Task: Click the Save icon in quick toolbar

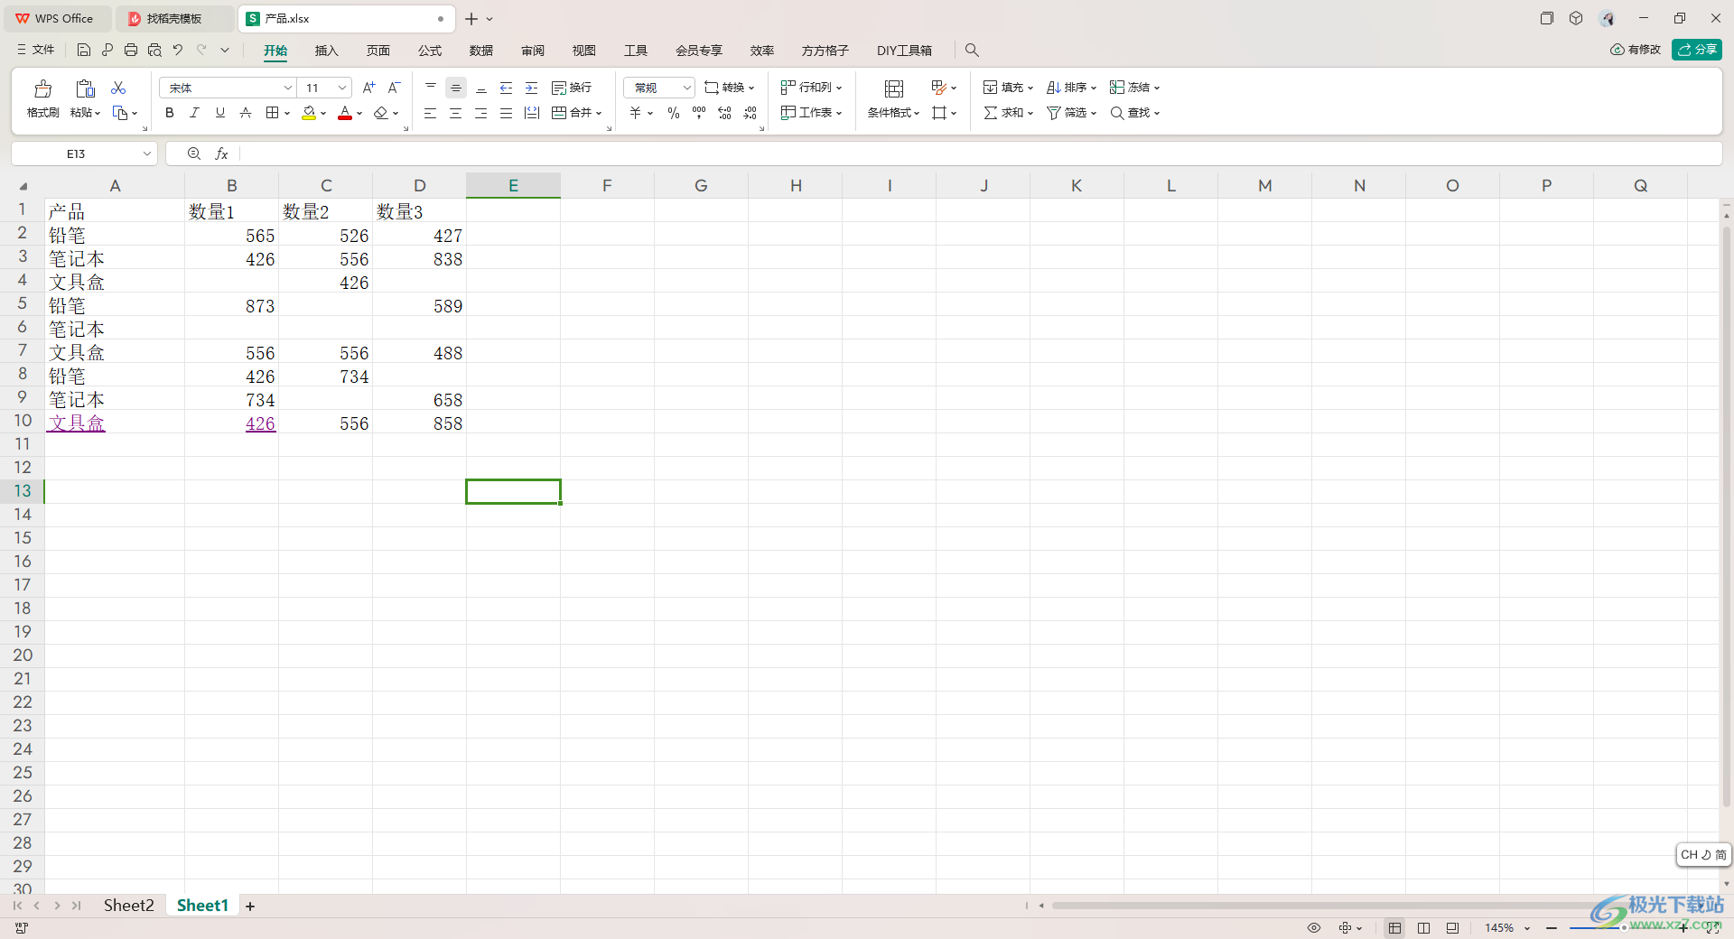Action: (84, 50)
